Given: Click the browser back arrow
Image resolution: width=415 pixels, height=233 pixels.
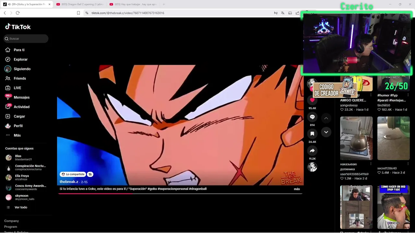Looking at the screenshot, I should (5, 13).
